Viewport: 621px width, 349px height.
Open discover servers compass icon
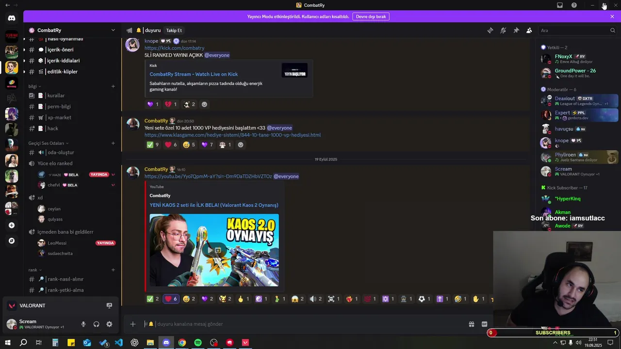12,240
